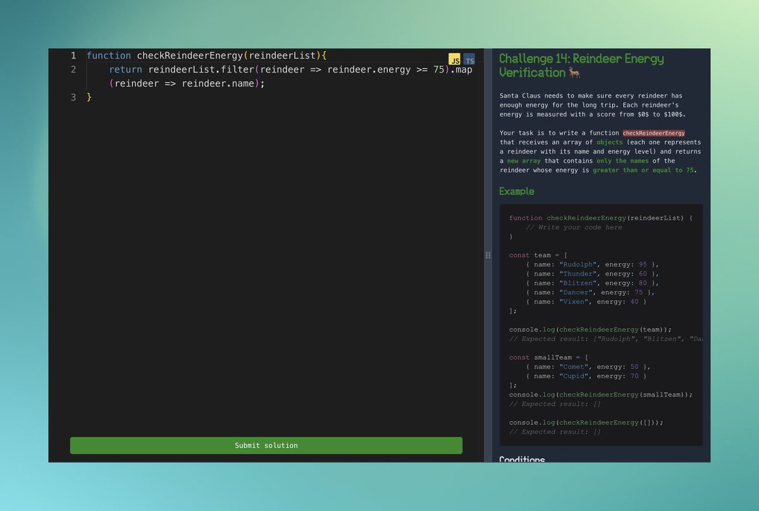Click 'greater than or equal to 75' text

point(643,170)
